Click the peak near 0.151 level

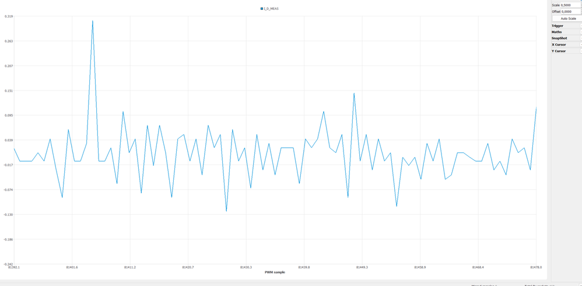click(354, 93)
